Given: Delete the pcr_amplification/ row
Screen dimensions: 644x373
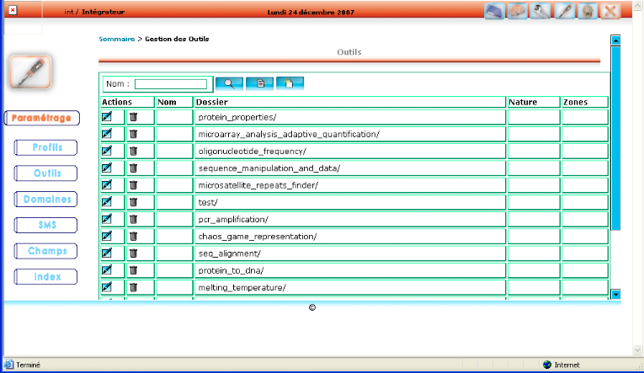Looking at the screenshot, I should tap(133, 220).
